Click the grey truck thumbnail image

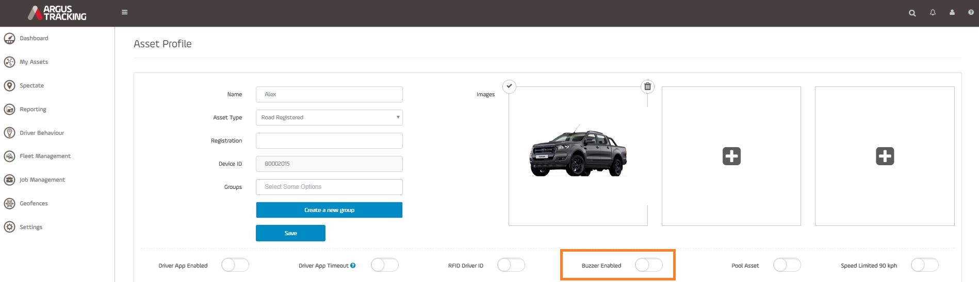click(578, 151)
